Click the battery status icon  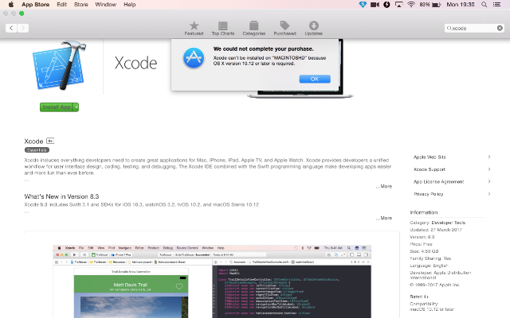coord(437,5)
